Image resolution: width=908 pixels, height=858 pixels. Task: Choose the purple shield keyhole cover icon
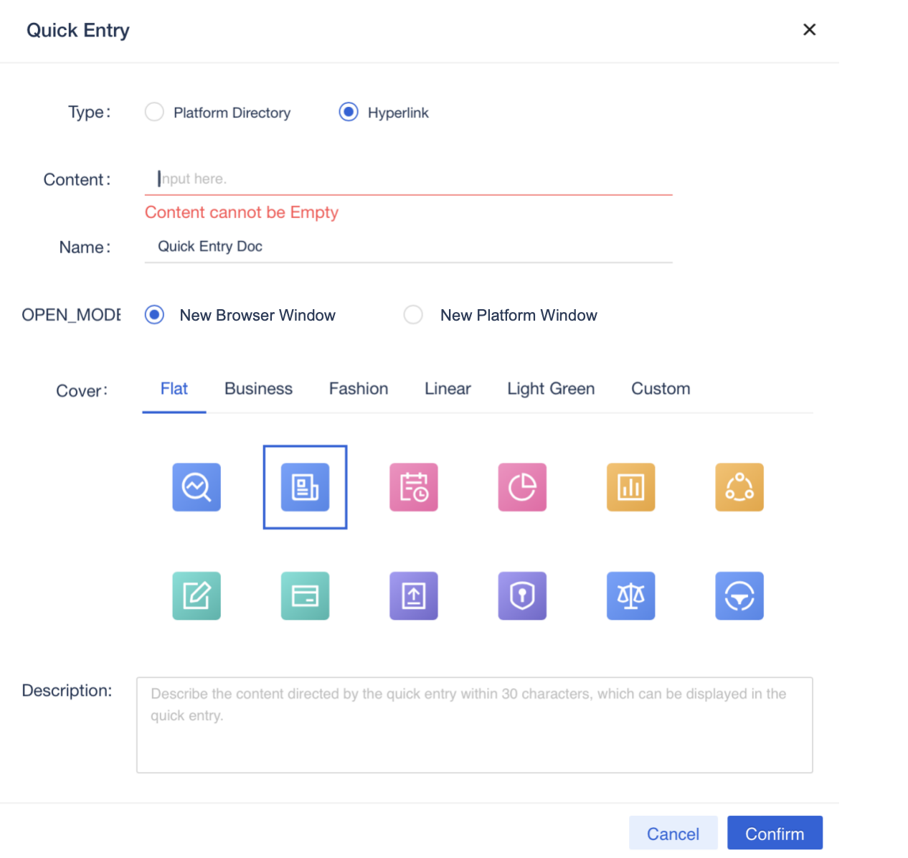[522, 595]
